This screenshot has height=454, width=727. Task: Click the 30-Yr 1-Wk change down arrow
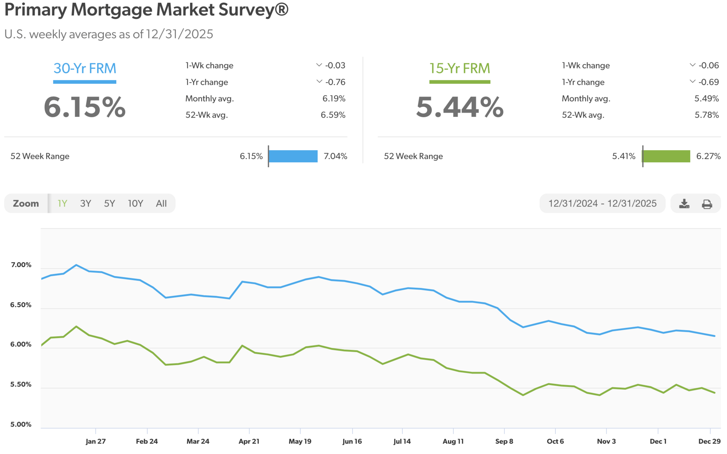pyautogui.click(x=319, y=65)
